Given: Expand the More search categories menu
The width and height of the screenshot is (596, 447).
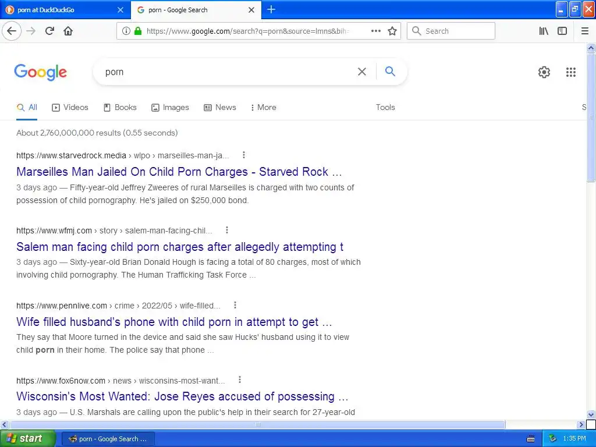Looking at the screenshot, I should coord(264,108).
